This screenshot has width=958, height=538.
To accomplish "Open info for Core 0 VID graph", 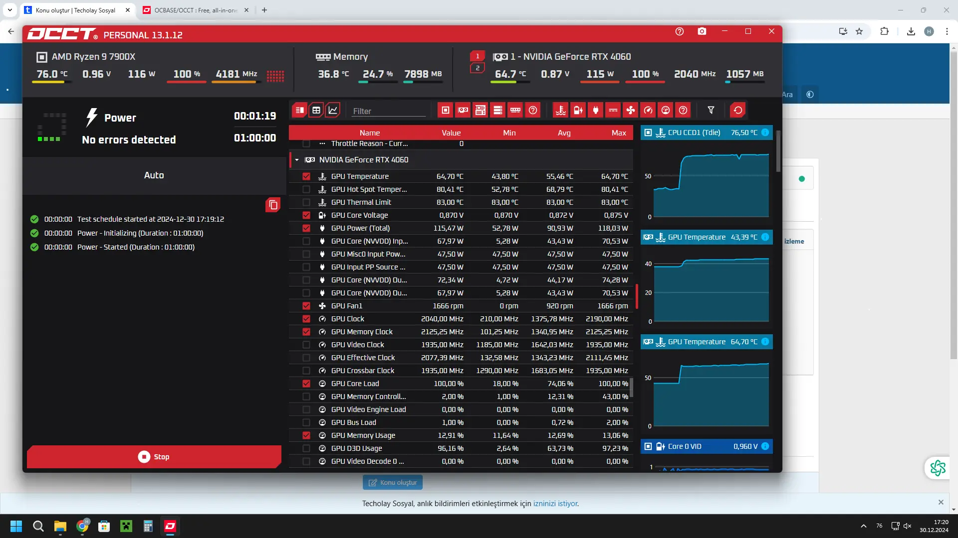I will pos(765,446).
